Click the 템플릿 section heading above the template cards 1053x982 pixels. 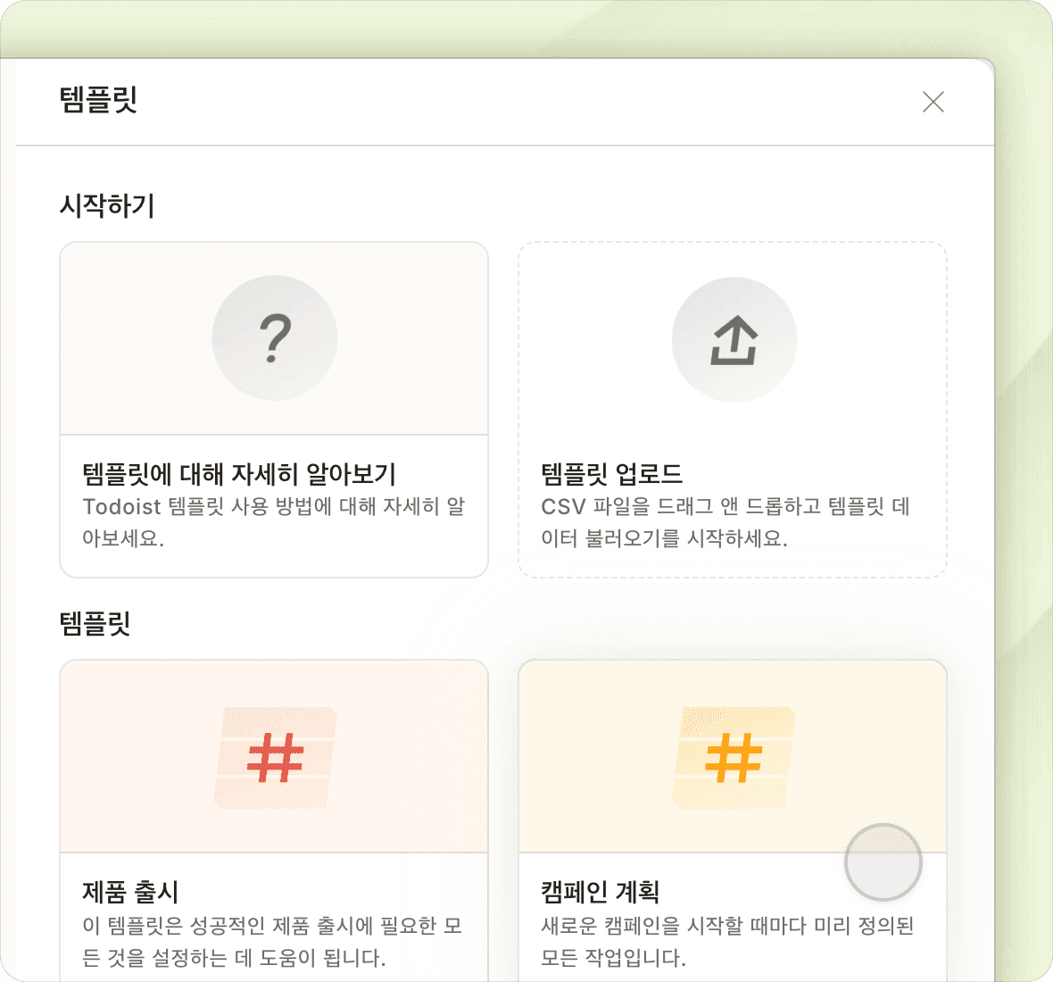95,623
